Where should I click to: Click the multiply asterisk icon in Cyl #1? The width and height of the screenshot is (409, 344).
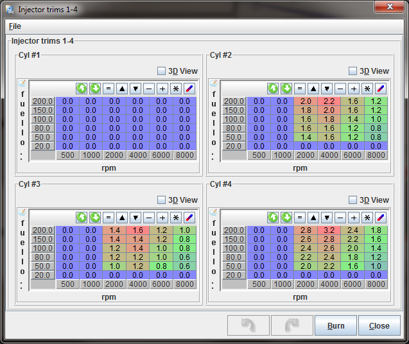pos(176,89)
